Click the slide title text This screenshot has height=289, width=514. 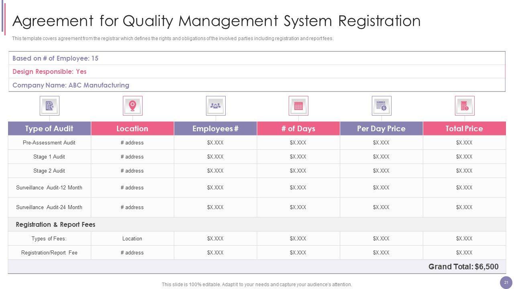click(216, 21)
